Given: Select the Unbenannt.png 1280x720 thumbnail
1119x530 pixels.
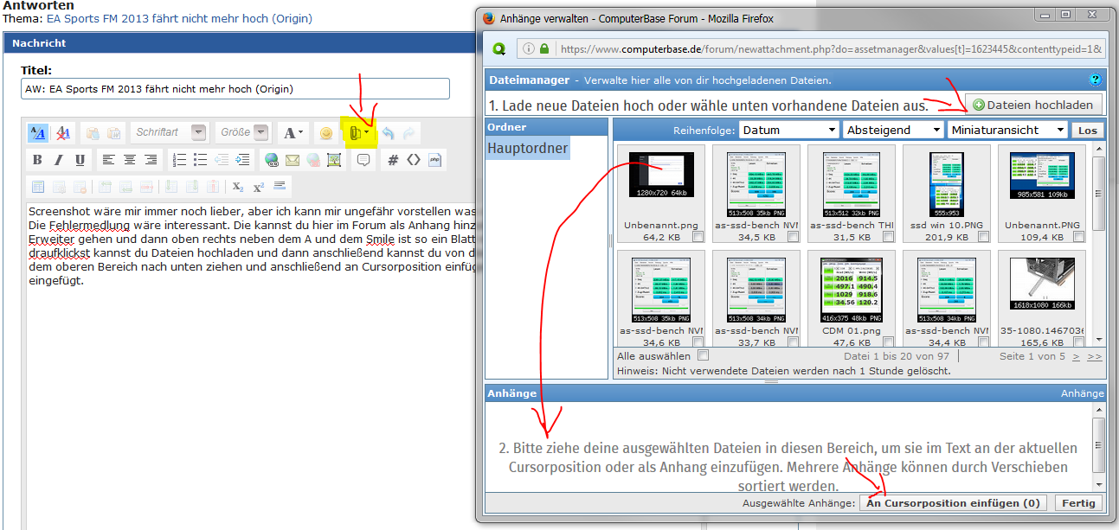Looking at the screenshot, I should pos(661,176).
